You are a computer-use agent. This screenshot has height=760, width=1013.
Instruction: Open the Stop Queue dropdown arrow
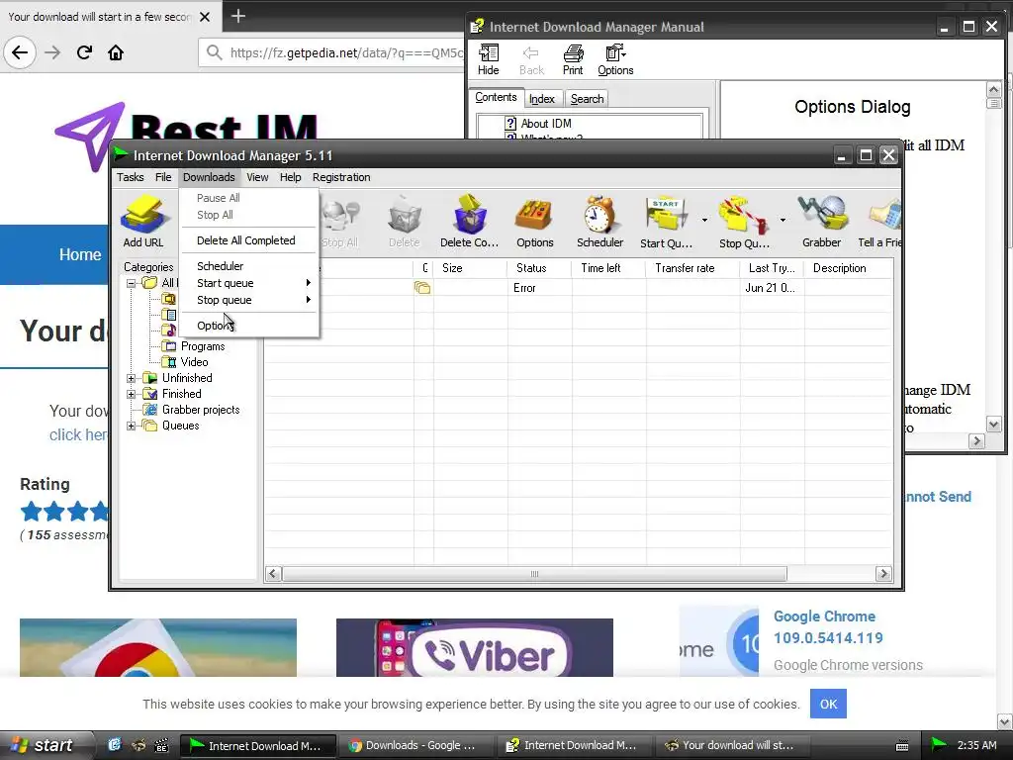pyautogui.click(x=783, y=221)
